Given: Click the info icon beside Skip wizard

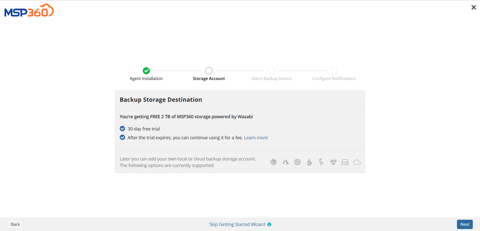Looking at the screenshot, I should point(269,224).
